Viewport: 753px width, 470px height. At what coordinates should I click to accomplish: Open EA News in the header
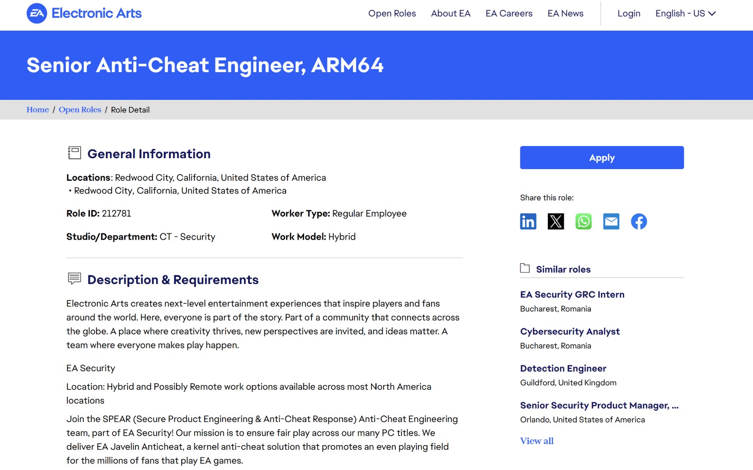(x=565, y=13)
